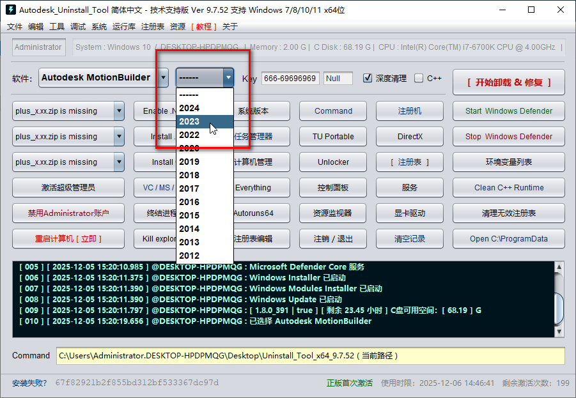
Task: Click the 安装失败? link
Action: [x=29, y=383]
